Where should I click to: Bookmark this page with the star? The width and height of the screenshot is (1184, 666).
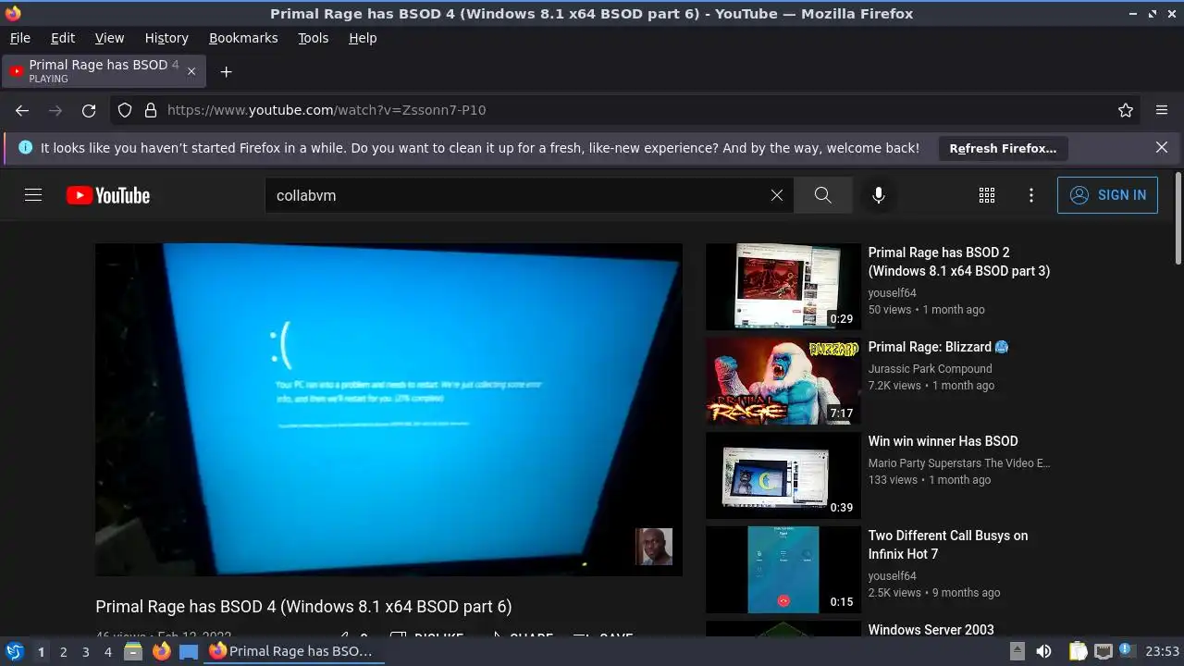1126,110
